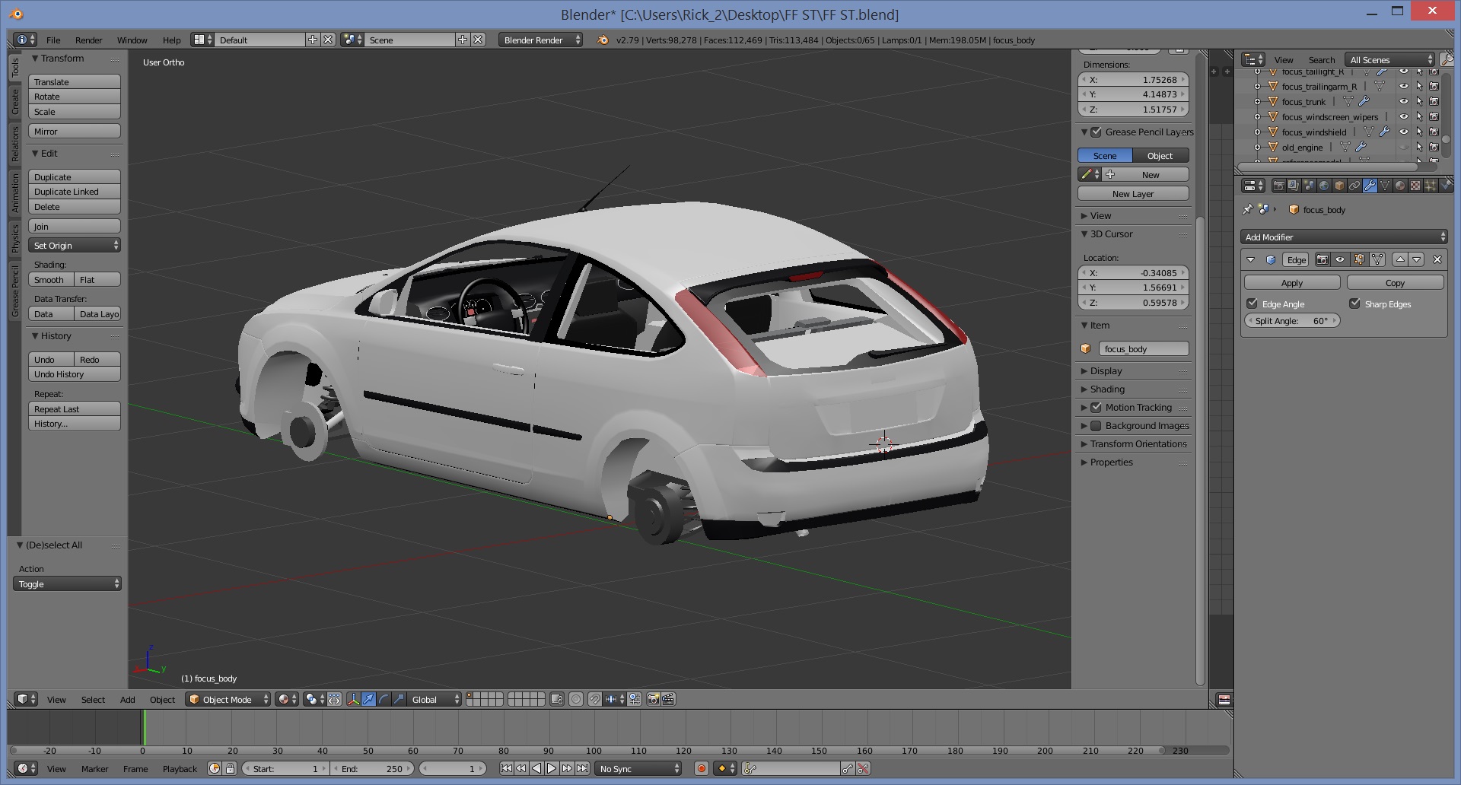Click OpenGL render animation clapper icon
Image resolution: width=1461 pixels, height=785 pixels.
click(x=669, y=699)
